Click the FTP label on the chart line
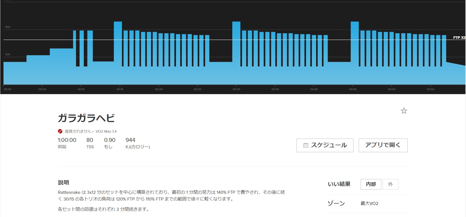Screen dimensions: 466x217 pyautogui.click(x=459, y=37)
